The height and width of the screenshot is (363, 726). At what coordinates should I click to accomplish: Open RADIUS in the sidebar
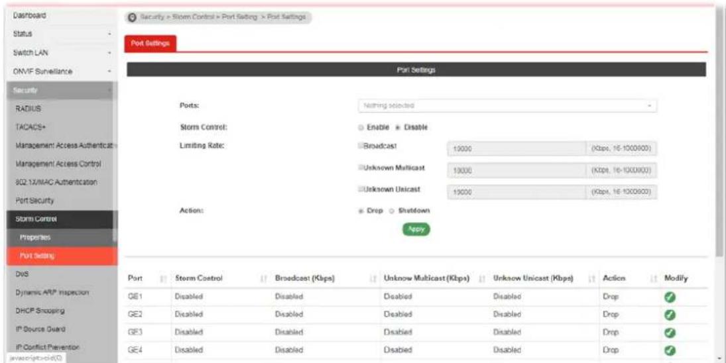[x=62, y=109]
